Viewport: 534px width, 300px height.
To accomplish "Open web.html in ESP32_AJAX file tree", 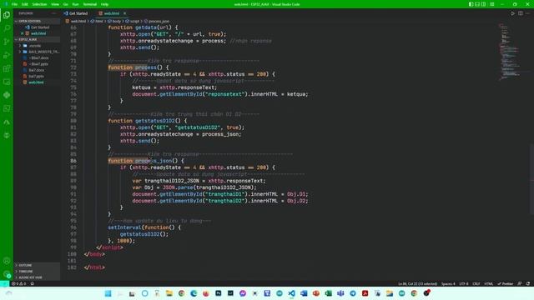I will (37, 82).
